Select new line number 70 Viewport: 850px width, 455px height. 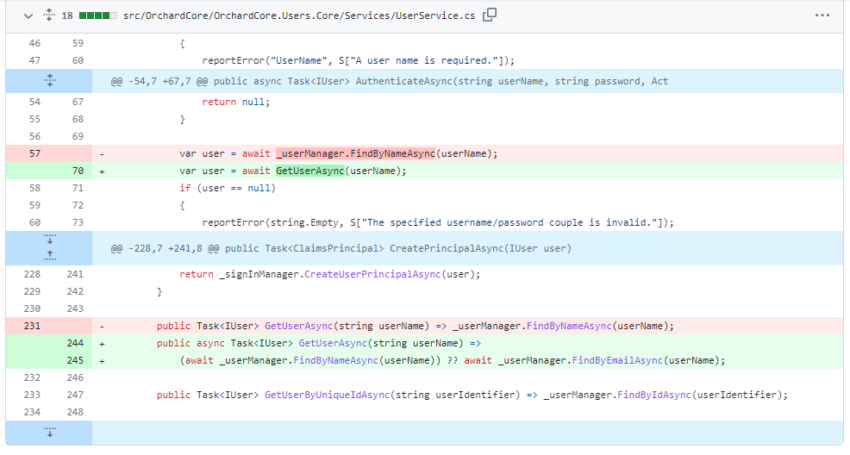[78, 171]
